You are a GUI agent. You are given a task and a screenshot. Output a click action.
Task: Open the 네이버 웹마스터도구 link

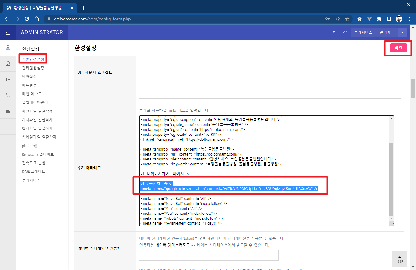tap(173, 245)
